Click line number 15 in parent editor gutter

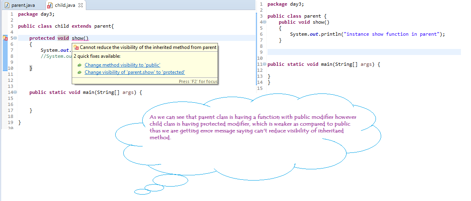tap(260, 88)
